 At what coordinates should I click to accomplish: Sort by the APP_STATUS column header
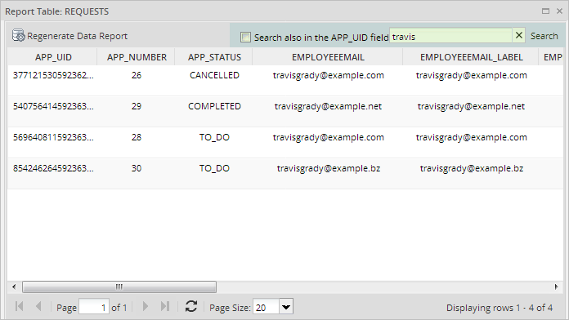214,57
